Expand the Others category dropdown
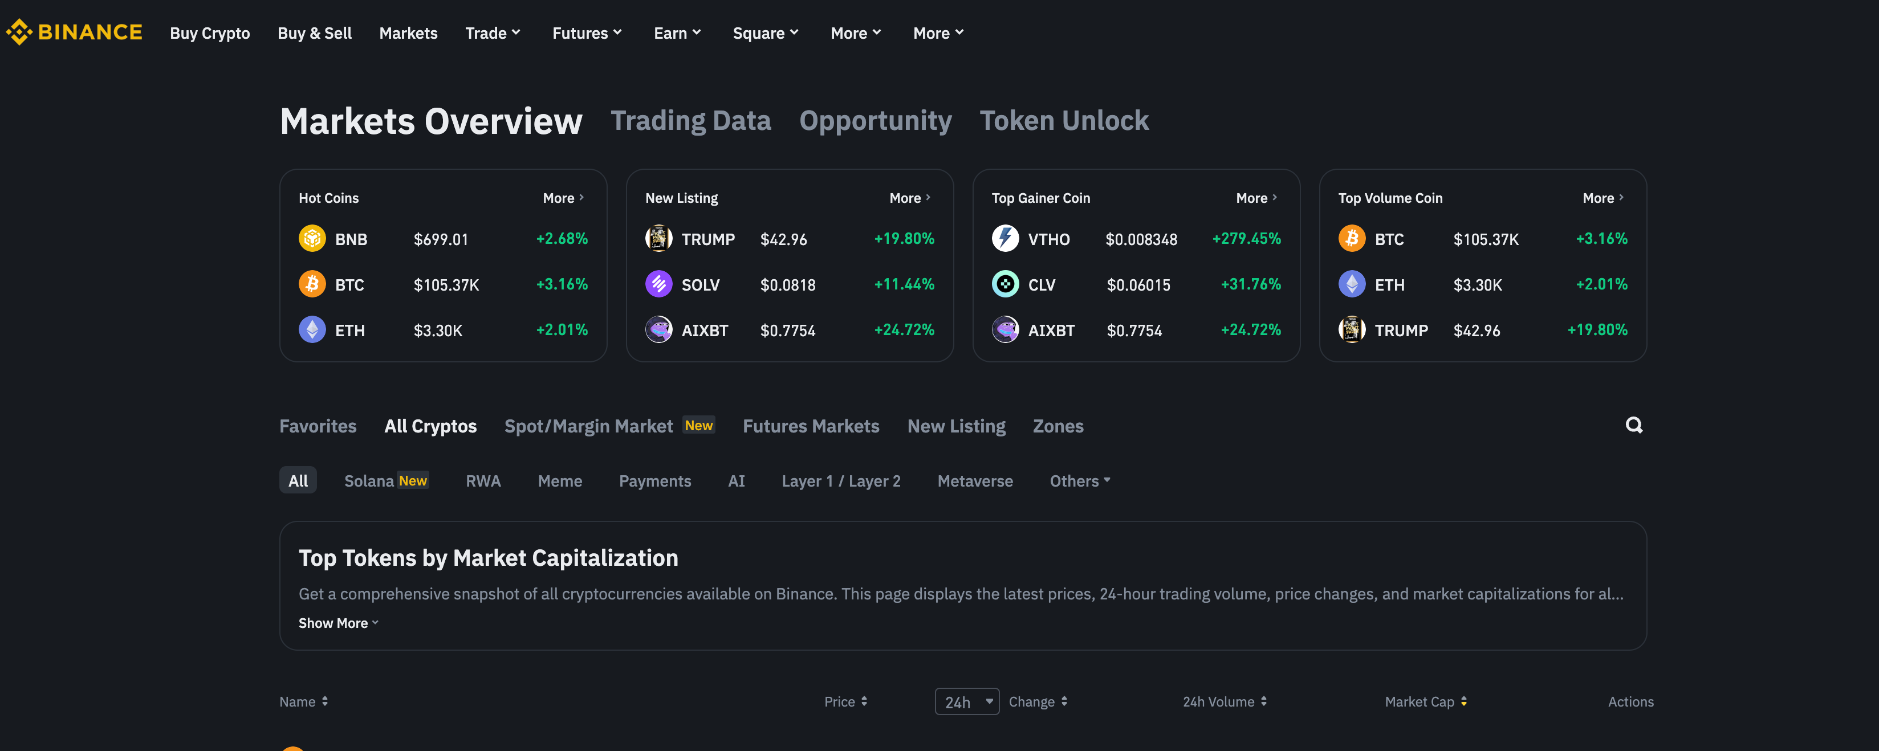 click(x=1079, y=480)
